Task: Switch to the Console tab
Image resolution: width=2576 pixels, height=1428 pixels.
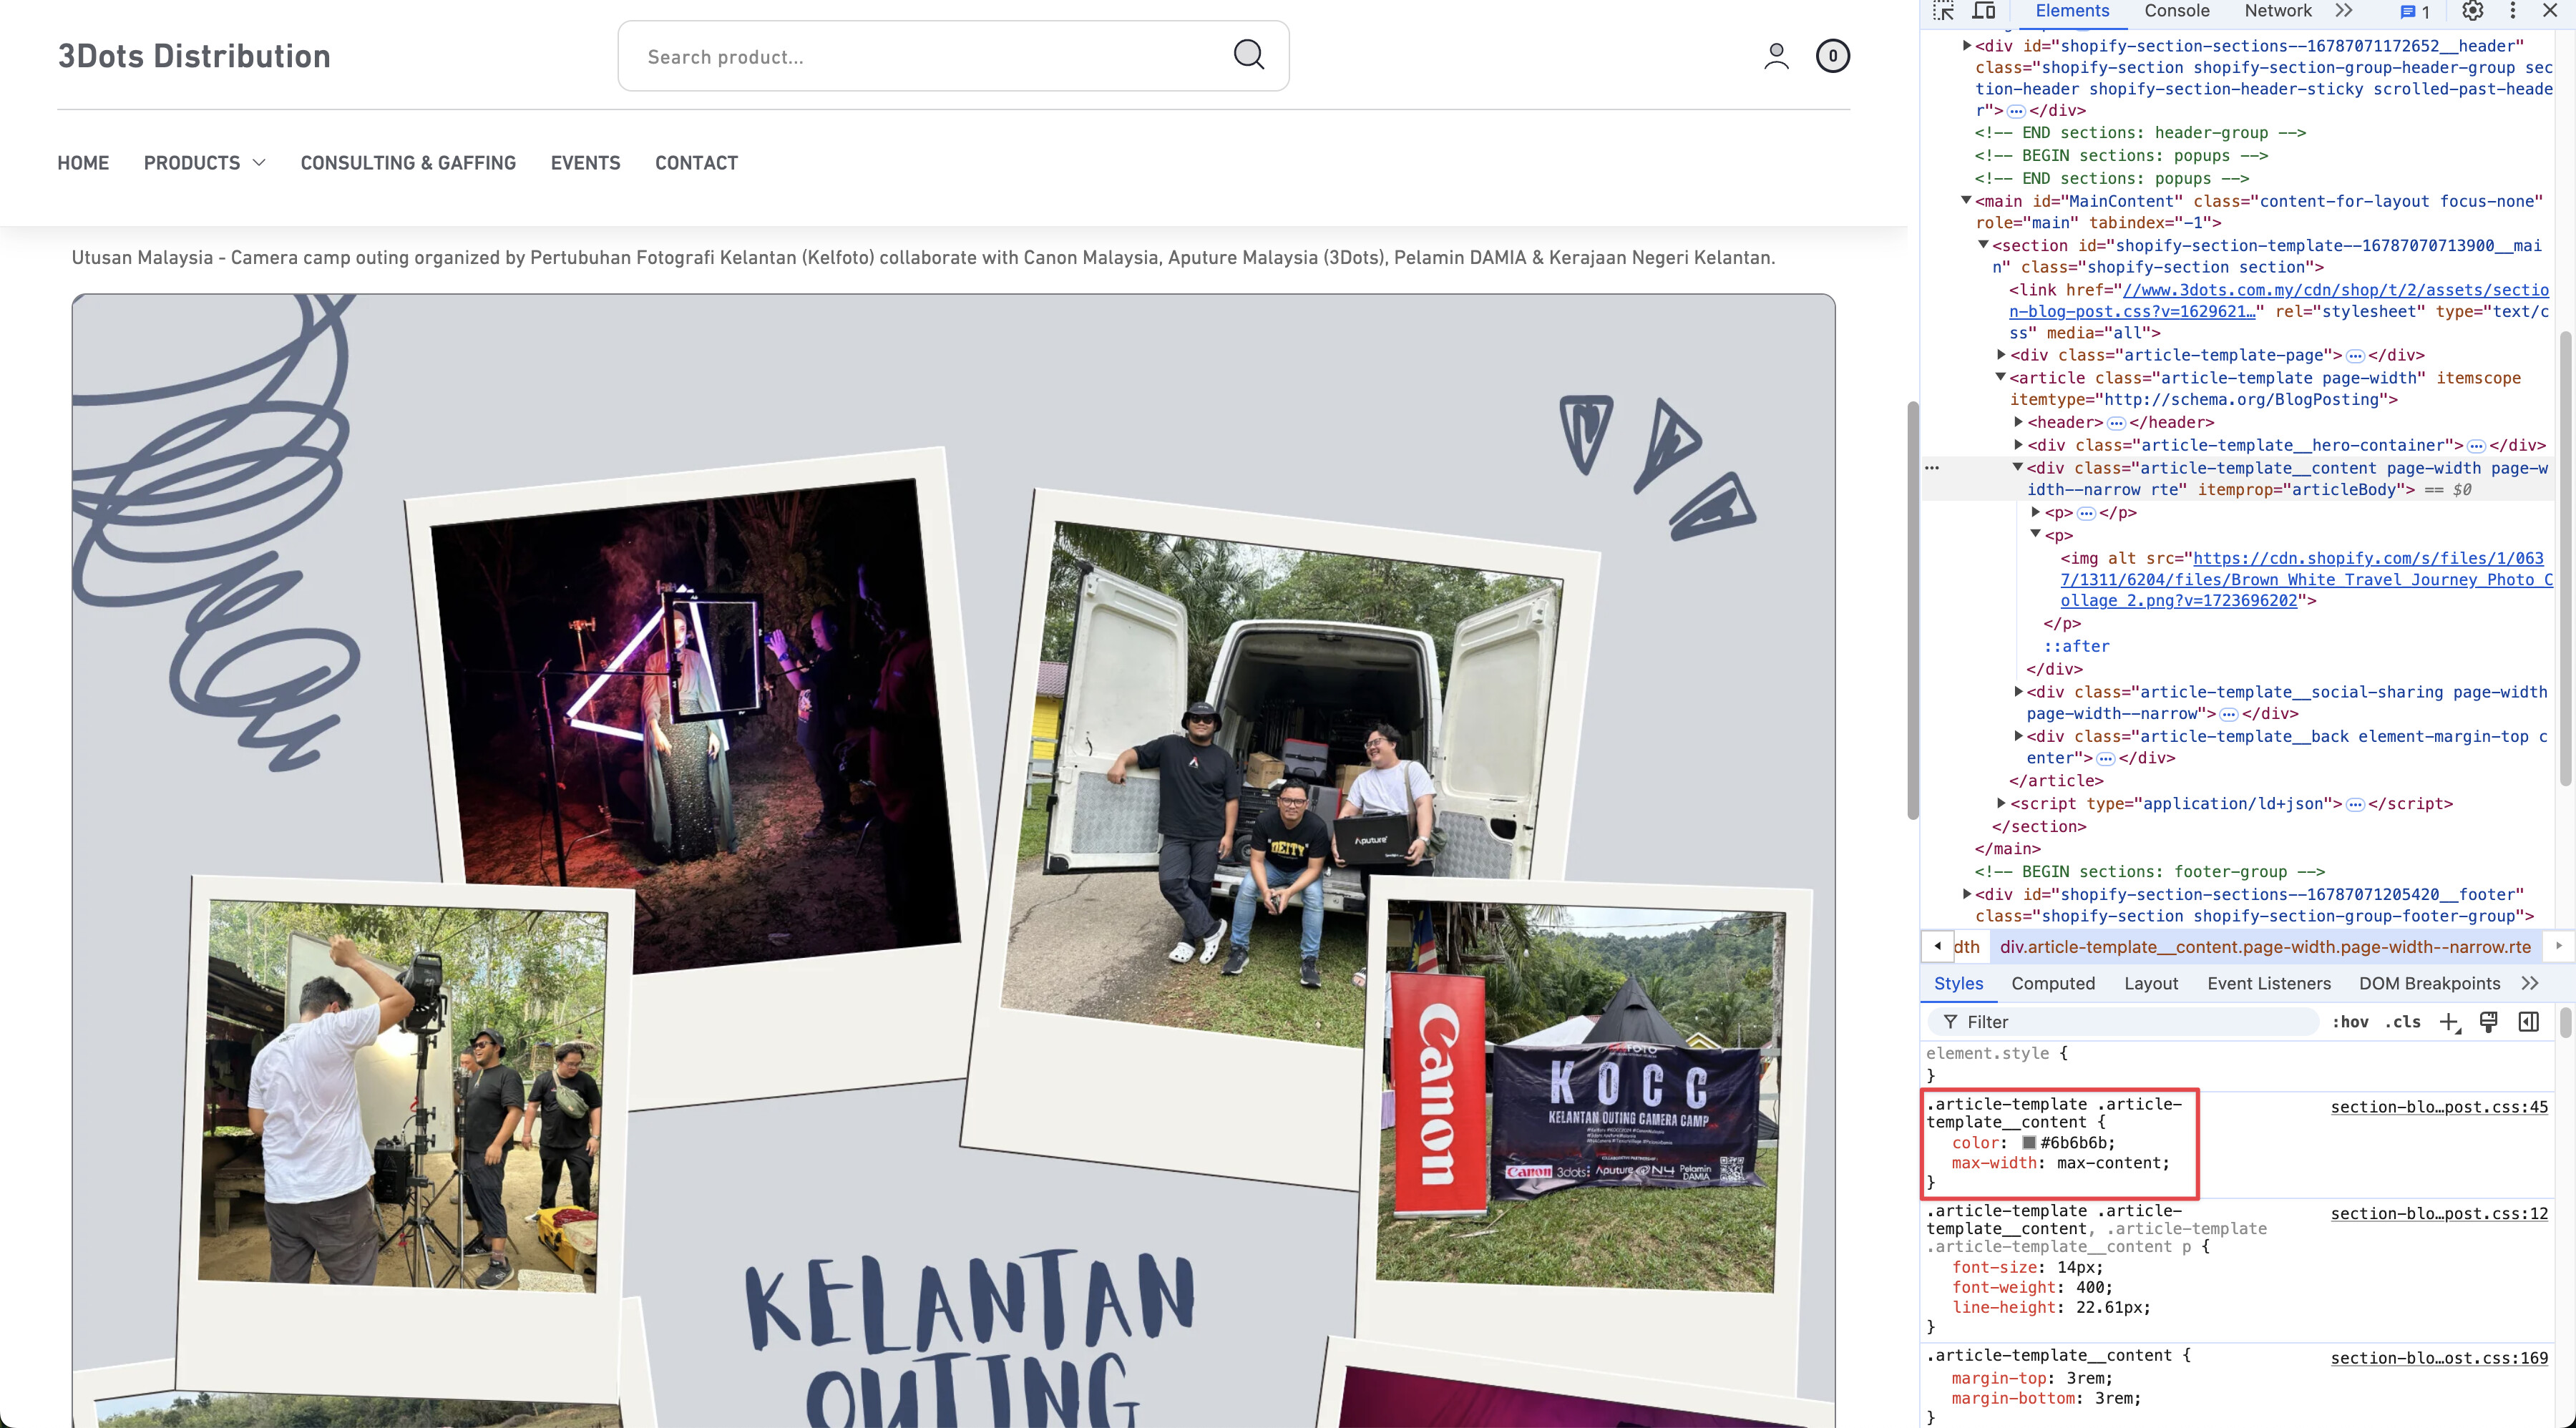Action: coord(2176,11)
